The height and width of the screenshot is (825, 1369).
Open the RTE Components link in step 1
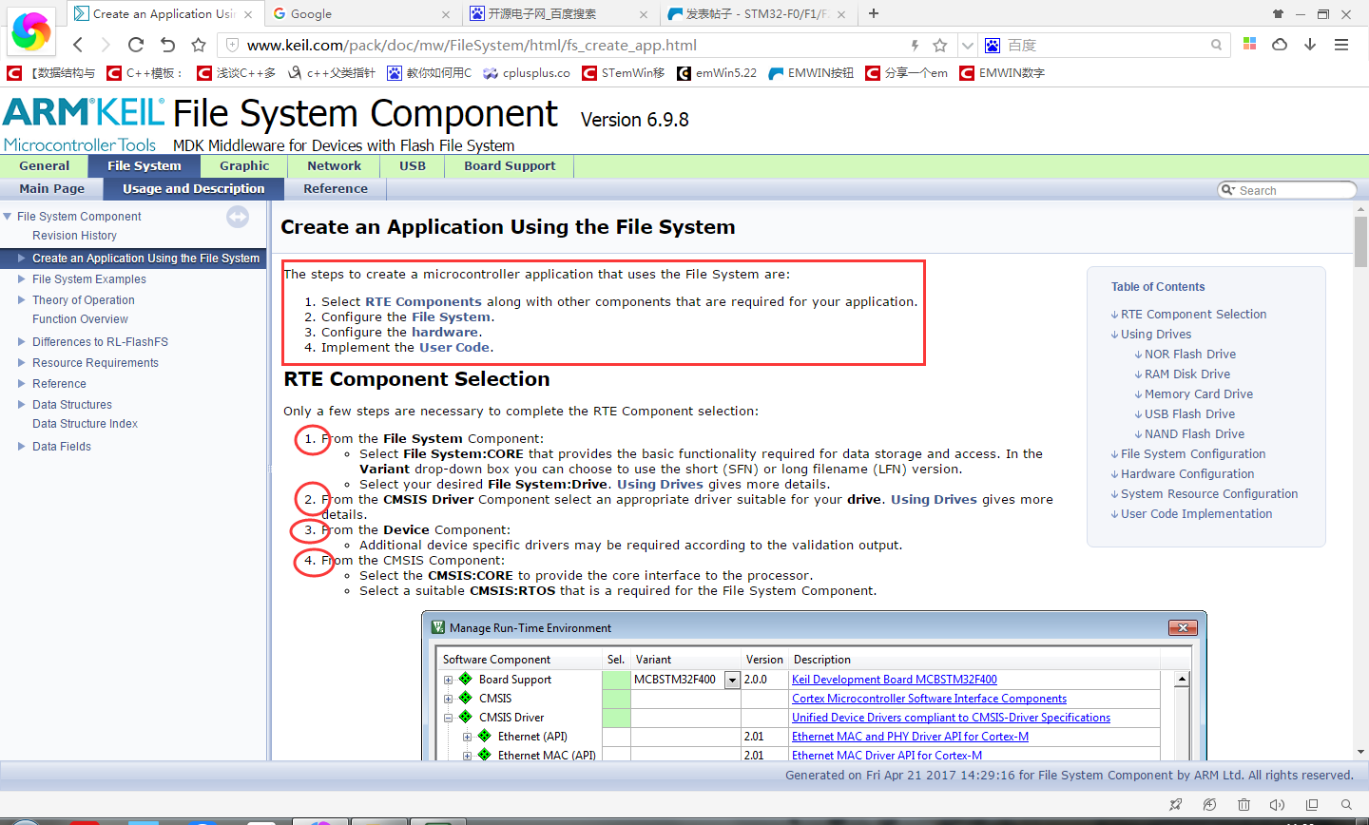(x=423, y=302)
